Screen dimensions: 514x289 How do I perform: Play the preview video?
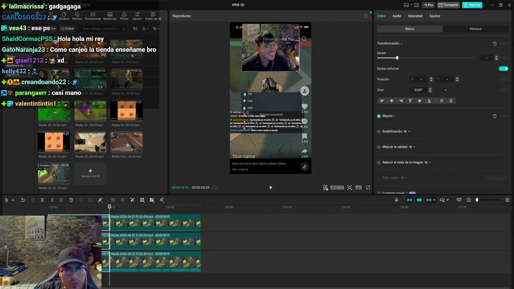pyautogui.click(x=271, y=187)
